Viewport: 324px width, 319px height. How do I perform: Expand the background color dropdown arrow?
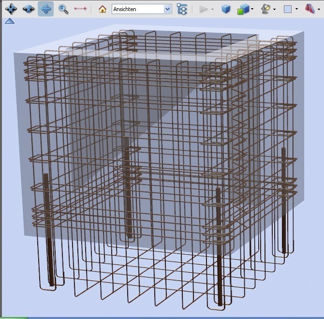296,9
